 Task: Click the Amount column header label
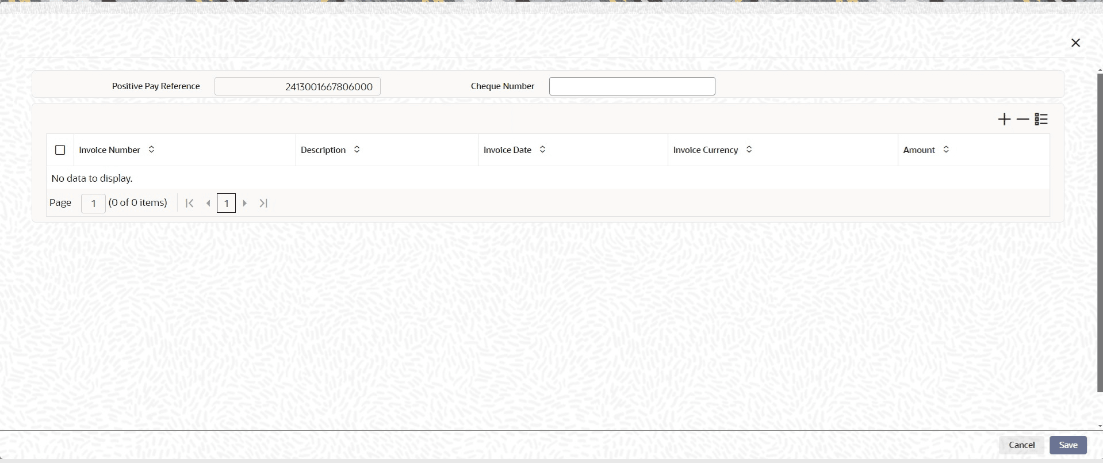click(919, 150)
